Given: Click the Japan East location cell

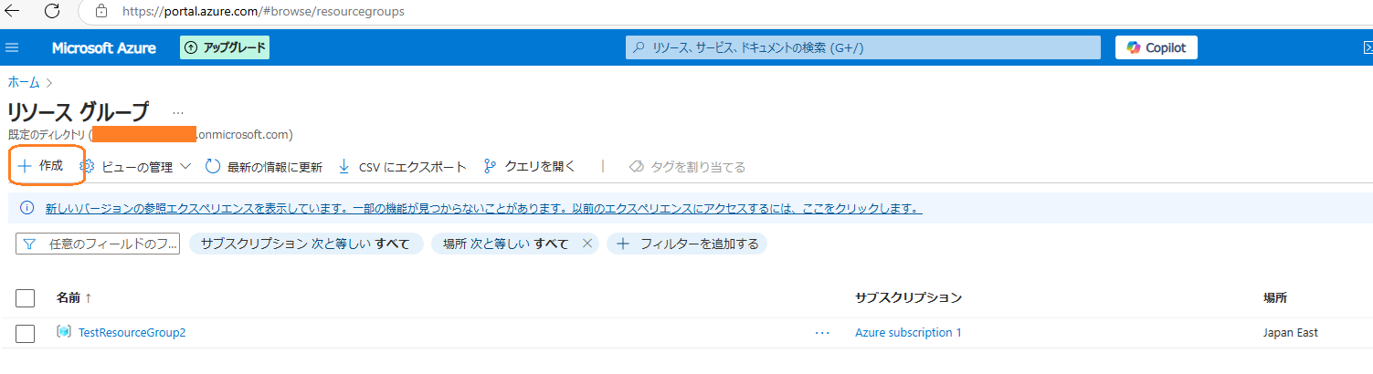Looking at the screenshot, I should (x=1290, y=333).
